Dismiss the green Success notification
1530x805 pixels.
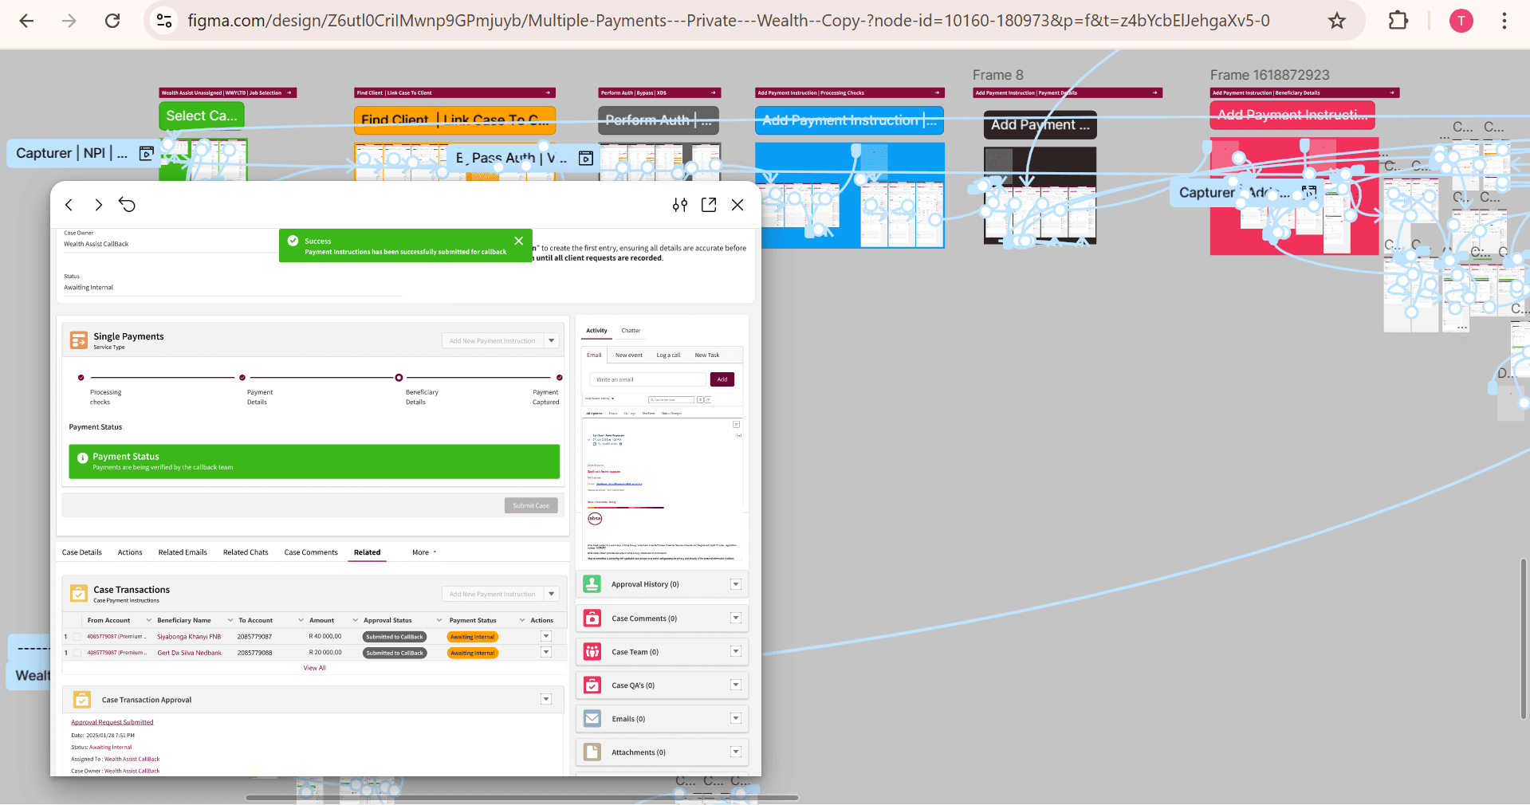pyautogui.click(x=519, y=241)
